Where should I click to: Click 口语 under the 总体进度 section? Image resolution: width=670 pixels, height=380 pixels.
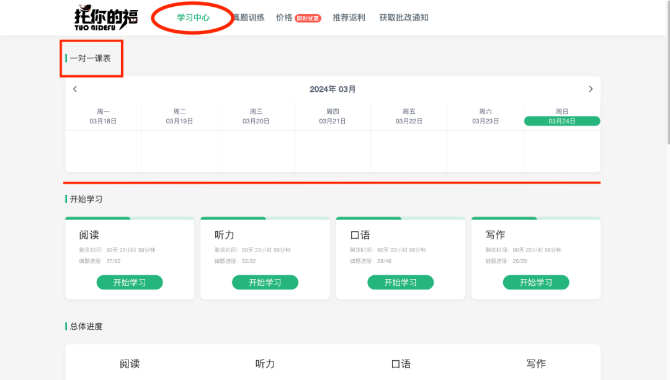click(x=400, y=364)
